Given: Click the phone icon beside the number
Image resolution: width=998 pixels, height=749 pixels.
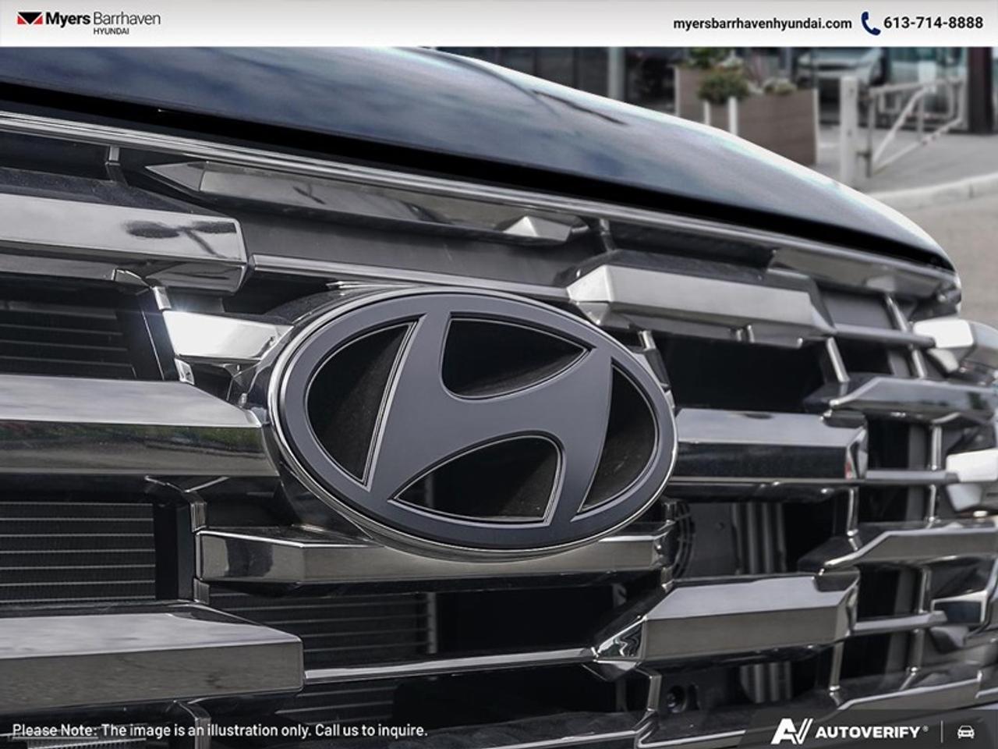Looking at the screenshot, I should click(x=870, y=23).
